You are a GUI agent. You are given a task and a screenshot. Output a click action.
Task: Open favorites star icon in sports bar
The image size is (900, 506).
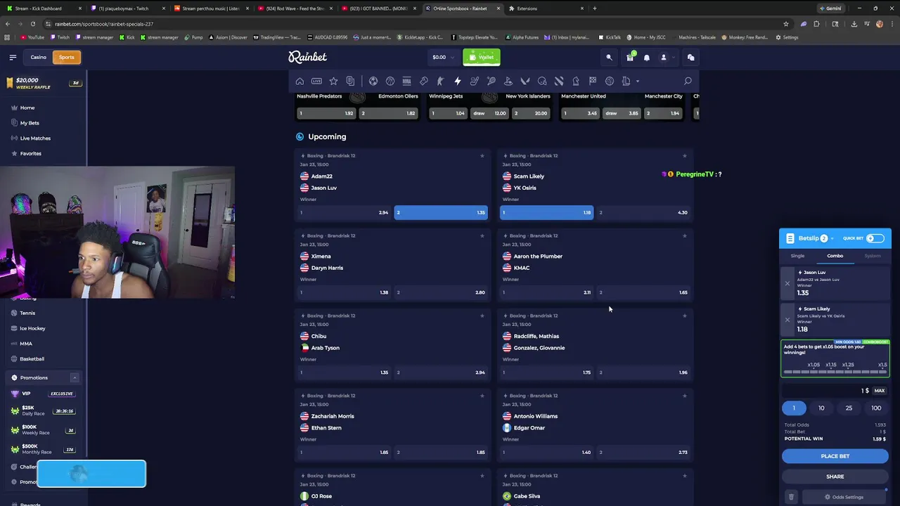(333, 81)
